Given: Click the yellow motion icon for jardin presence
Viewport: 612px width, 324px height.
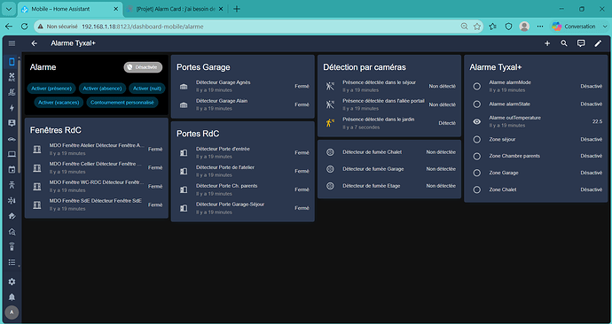Looking at the screenshot, I should 330,123.
